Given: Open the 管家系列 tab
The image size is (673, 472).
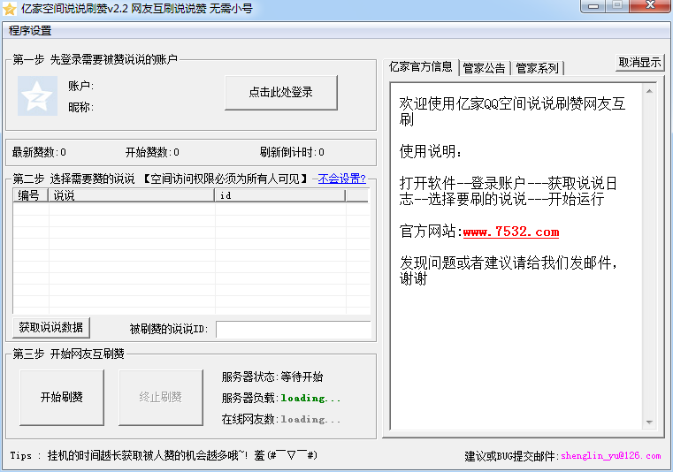Looking at the screenshot, I should pos(537,68).
